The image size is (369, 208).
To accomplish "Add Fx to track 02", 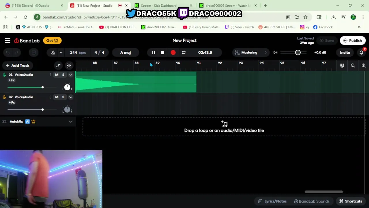I will pyautogui.click(x=12, y=103).
